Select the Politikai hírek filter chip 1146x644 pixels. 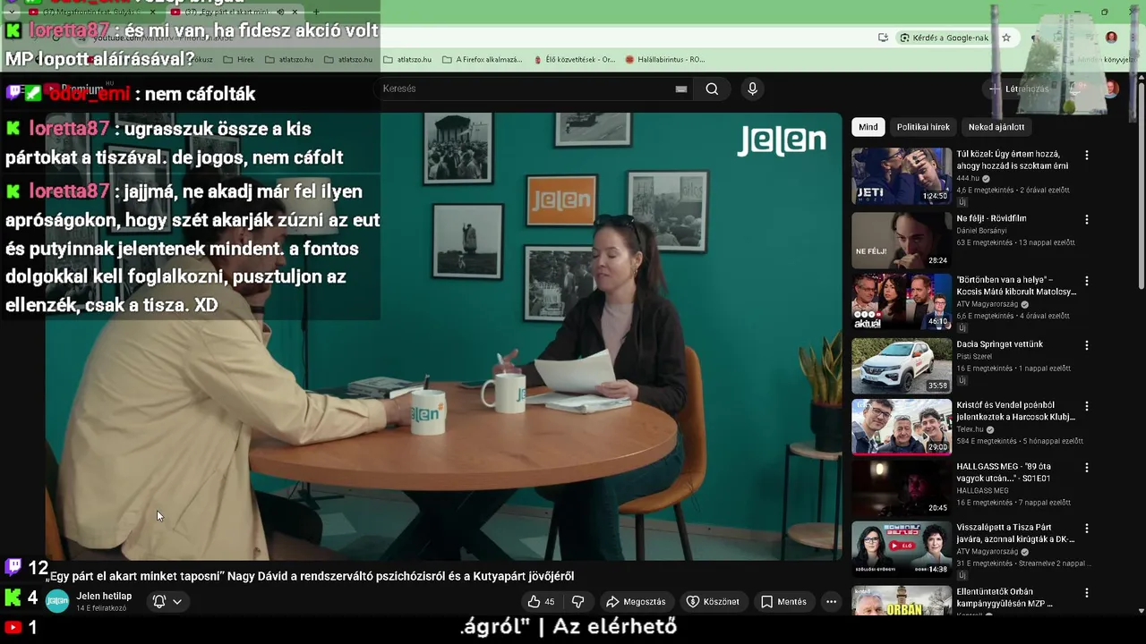pyautogui.click(x=923, y=127)
